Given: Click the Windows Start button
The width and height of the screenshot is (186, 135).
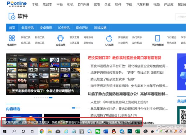Looking at the screenshot, I should tap(5, 131).
